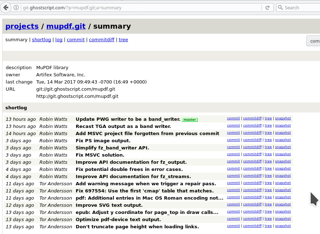Open the commit navigation link

[x=75, y=39]
